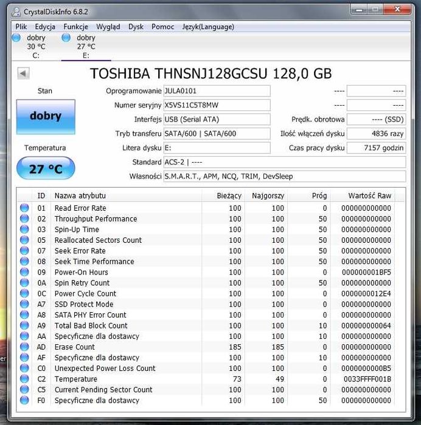Click status orb for Unexpected Power Loss Count

coord(24,368)
